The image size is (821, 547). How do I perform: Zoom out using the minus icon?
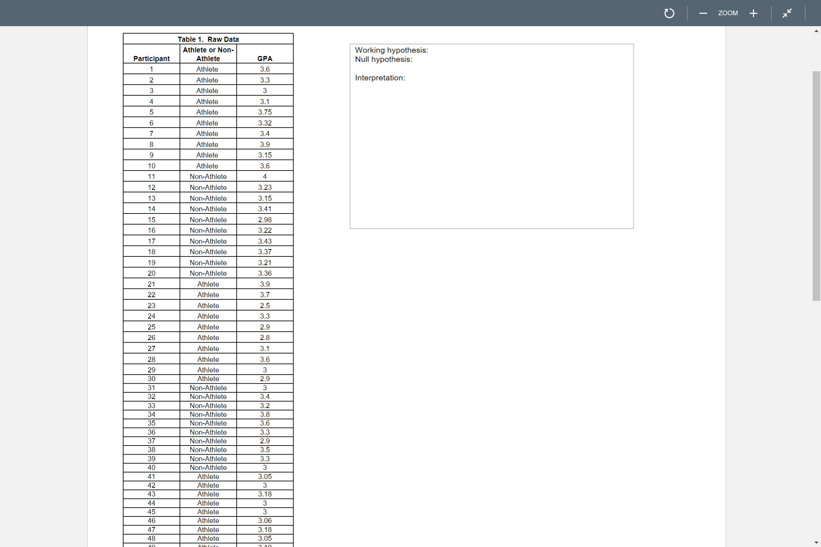[703, 13]
